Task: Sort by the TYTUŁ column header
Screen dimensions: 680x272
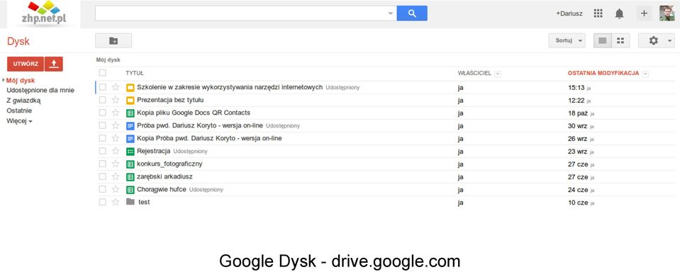Action: click(x=135, y=73)
